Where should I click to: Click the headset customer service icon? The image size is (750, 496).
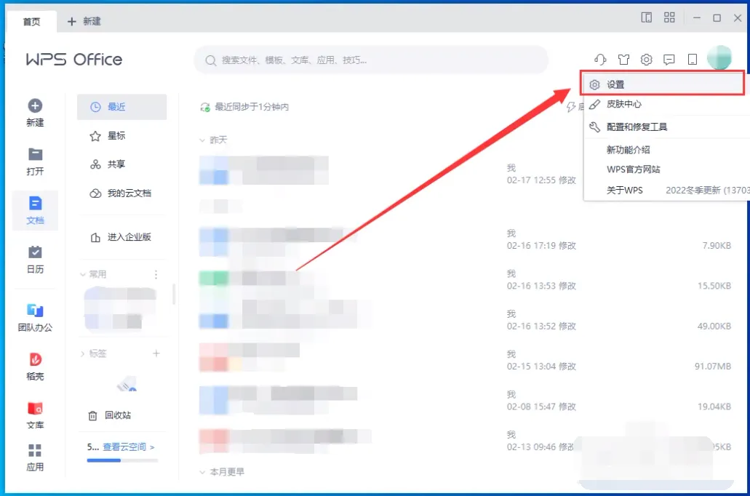coord(600,60)
